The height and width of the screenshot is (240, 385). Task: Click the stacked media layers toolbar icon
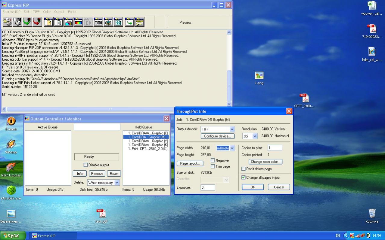click(108, 22)
